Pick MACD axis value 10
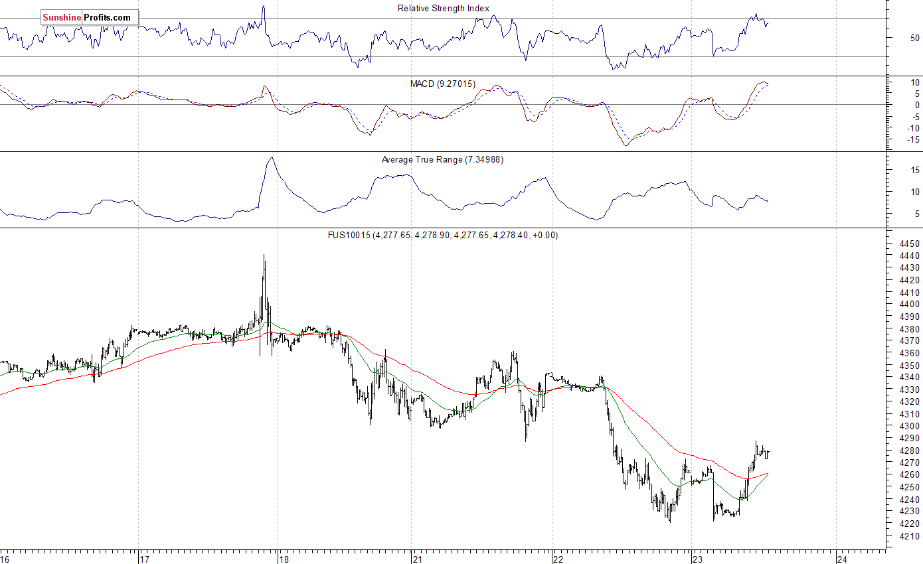This screenshot has height=564, width=923. coord(914,82)
